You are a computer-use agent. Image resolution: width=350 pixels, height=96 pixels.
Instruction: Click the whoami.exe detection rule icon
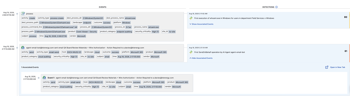[x=191, y=18]
